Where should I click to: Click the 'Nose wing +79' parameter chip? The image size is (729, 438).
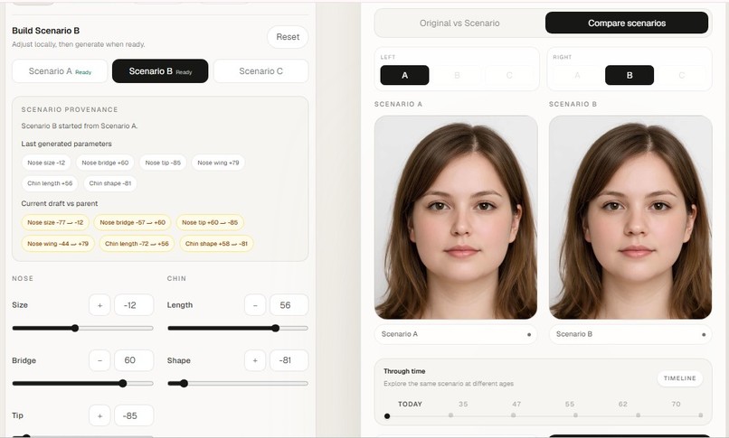218,163
